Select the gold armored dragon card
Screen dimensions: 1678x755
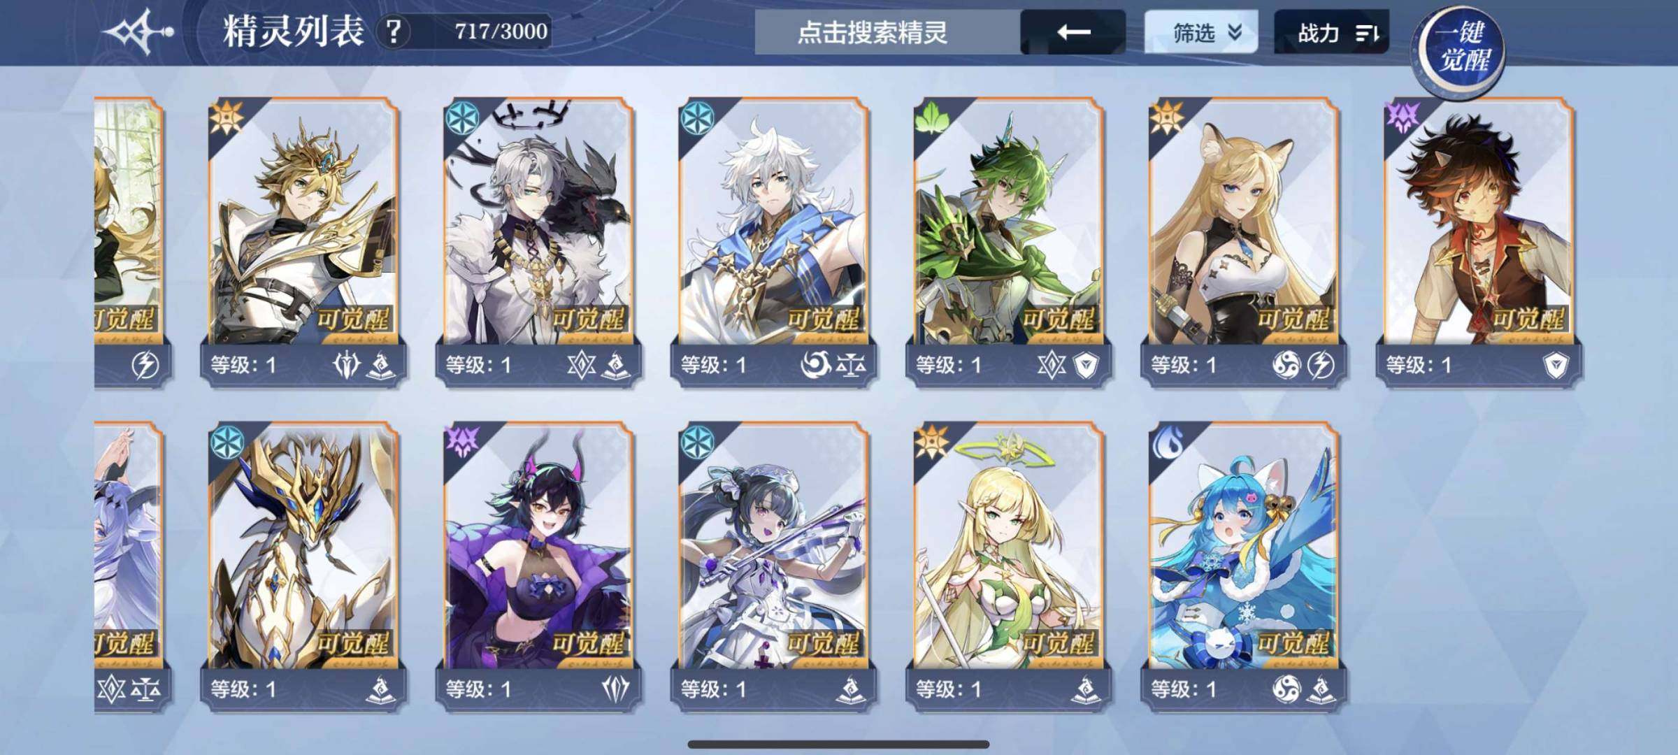[303, 566]
